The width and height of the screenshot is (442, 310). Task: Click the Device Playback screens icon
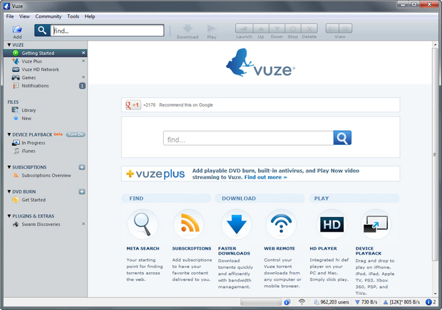pyautogui.click(x=376, y=224)
